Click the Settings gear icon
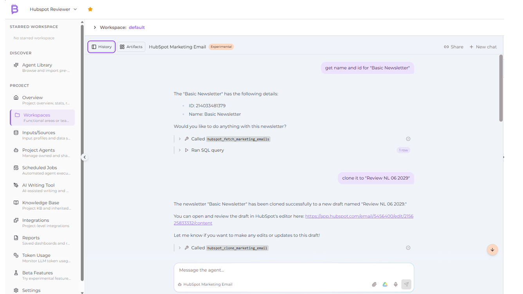This screenshot has height=294, width=523. coord(16,290)
